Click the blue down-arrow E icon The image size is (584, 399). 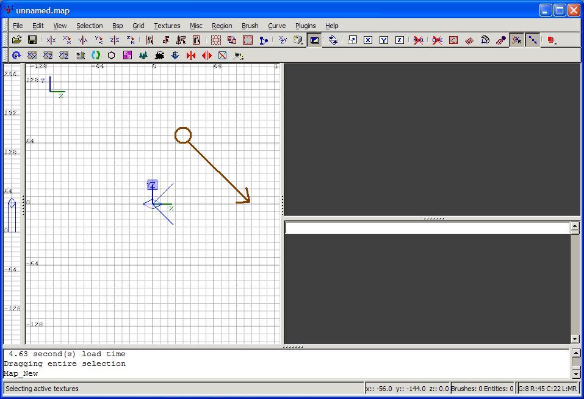(175, 55)
